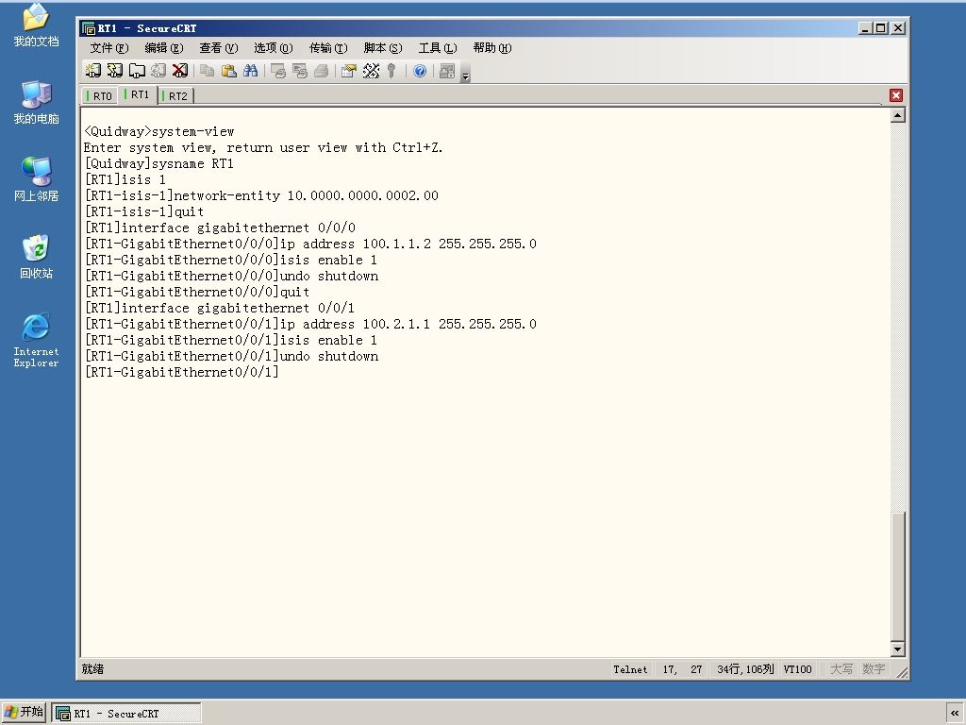Click the printer icon in toolbar
The width and height of the screenshot is (966, 725).
(x=321, y=71)
